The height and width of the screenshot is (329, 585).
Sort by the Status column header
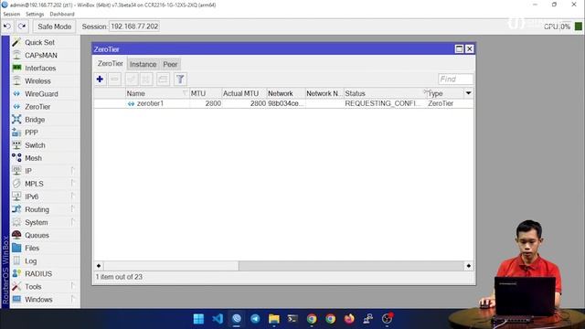pos(384,93)
